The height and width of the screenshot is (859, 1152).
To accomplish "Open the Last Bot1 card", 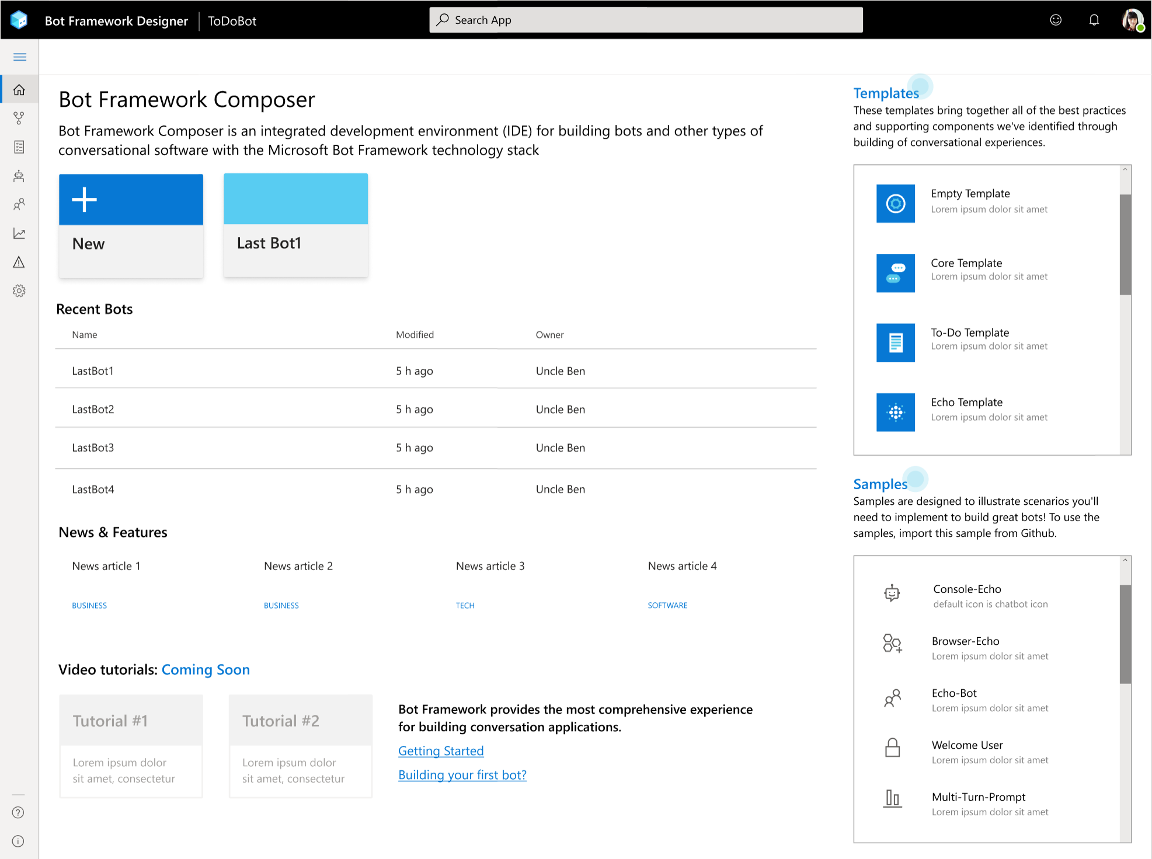I will point(295,225).
